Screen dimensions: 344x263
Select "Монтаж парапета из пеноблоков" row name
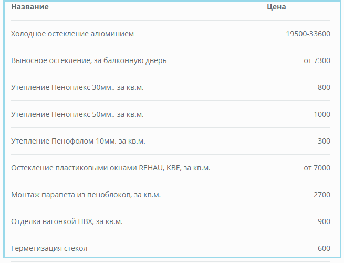coord(86,195)
